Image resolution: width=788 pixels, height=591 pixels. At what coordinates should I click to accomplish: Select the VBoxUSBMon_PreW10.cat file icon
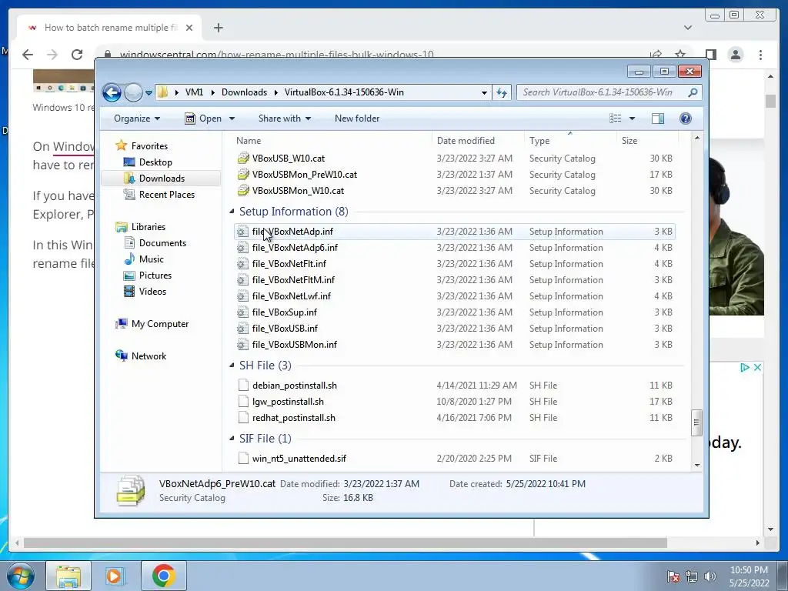pos(243,175)
